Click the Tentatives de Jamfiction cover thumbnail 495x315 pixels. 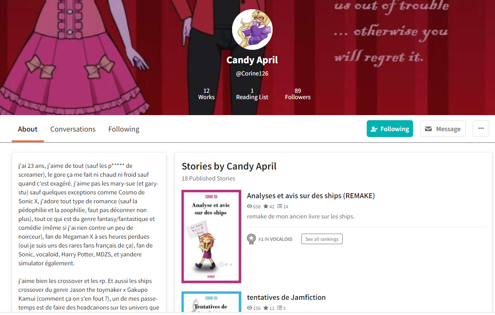tap(211, 302)
